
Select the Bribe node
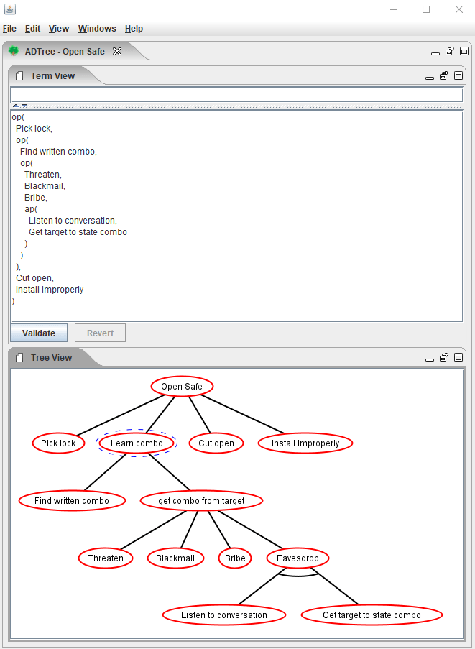(235, 558)
